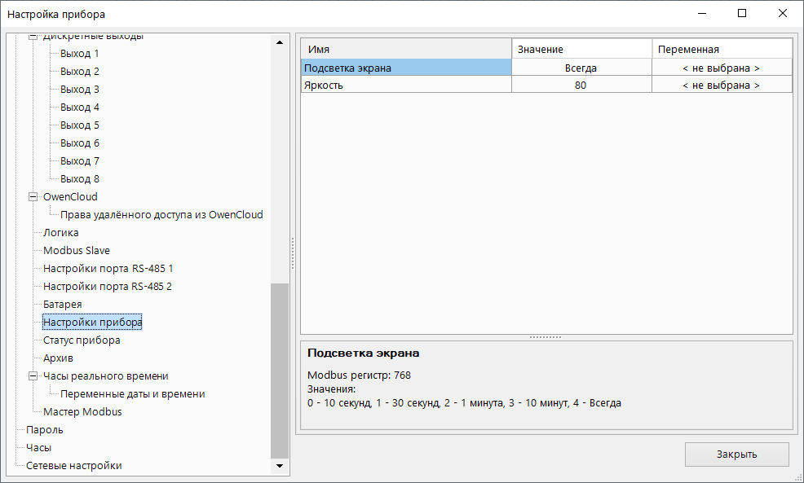Open the Подсветка экрана value Всегда

(x=581, y=68)
